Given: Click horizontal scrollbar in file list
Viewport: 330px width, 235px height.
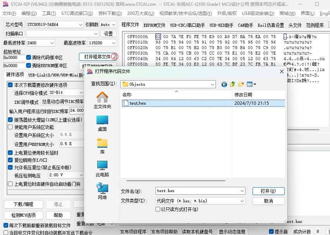Looking at the screenshot, I should [x=176, y=181].
